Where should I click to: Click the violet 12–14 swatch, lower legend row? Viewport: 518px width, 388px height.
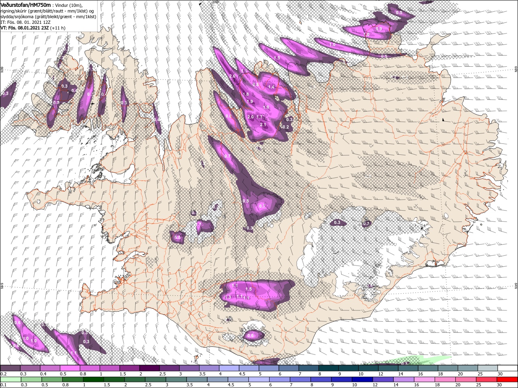(382, 379)
